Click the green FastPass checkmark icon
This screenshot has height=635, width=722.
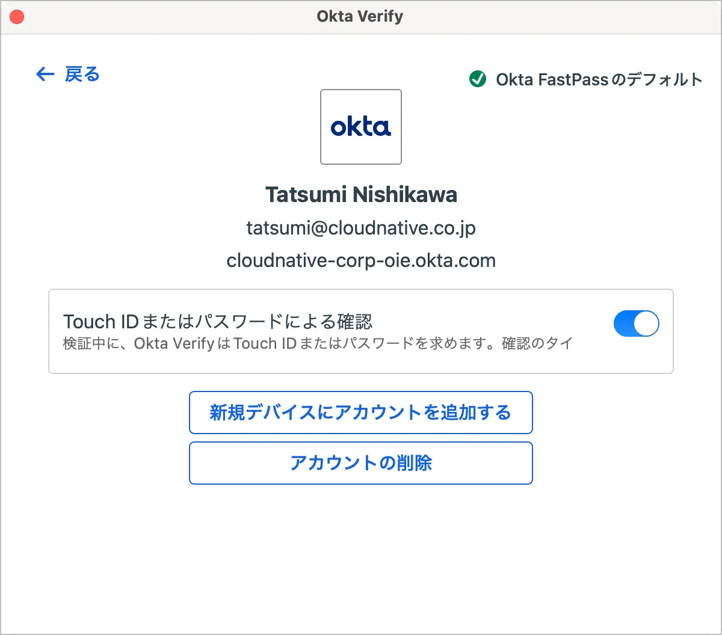tap(478, 79)
